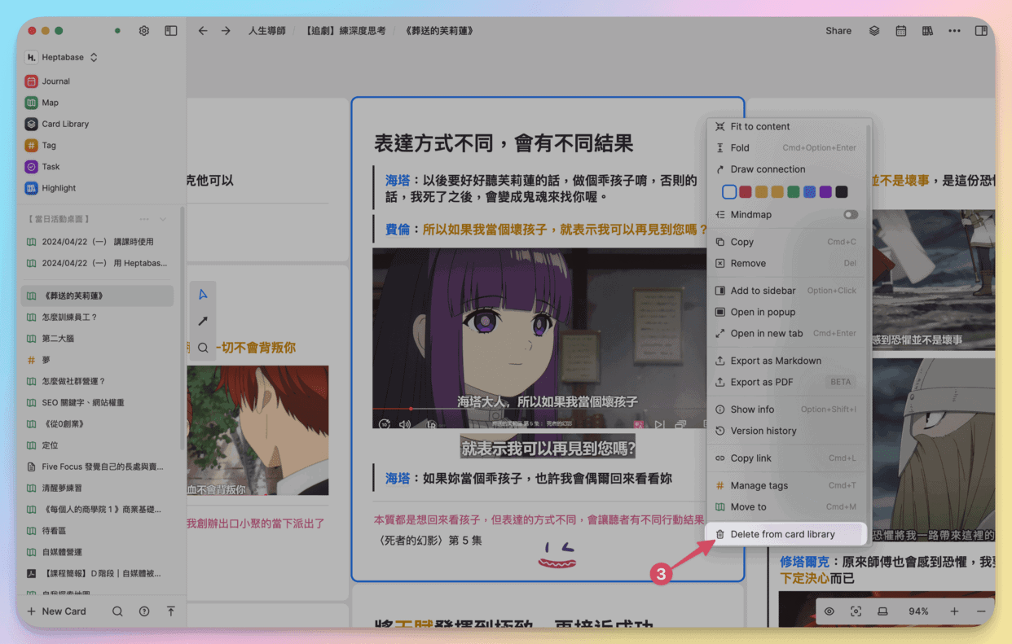Screen dimensions: 1012x644
Task: Pick the purple card color swatch
Action: [825, 192]
